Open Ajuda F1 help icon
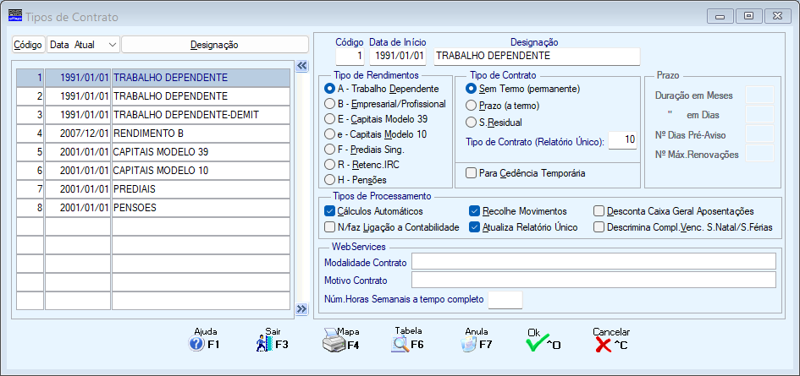The width and height of the screenshot is (800, 376). (x=196, y=345)
